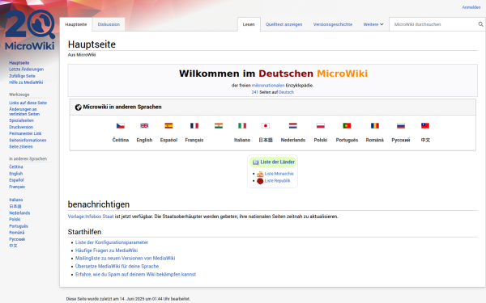Open the Liste Republik link
The height and width of the screenshot is (303, 486).
click(x=277, y=181)
